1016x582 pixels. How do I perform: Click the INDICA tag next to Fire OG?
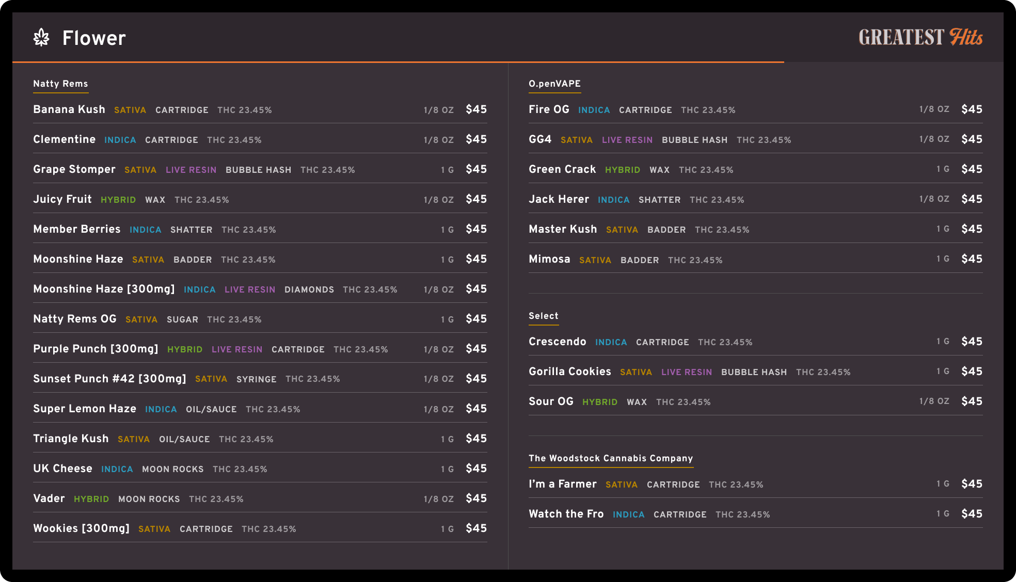click(x=594, y=110)
